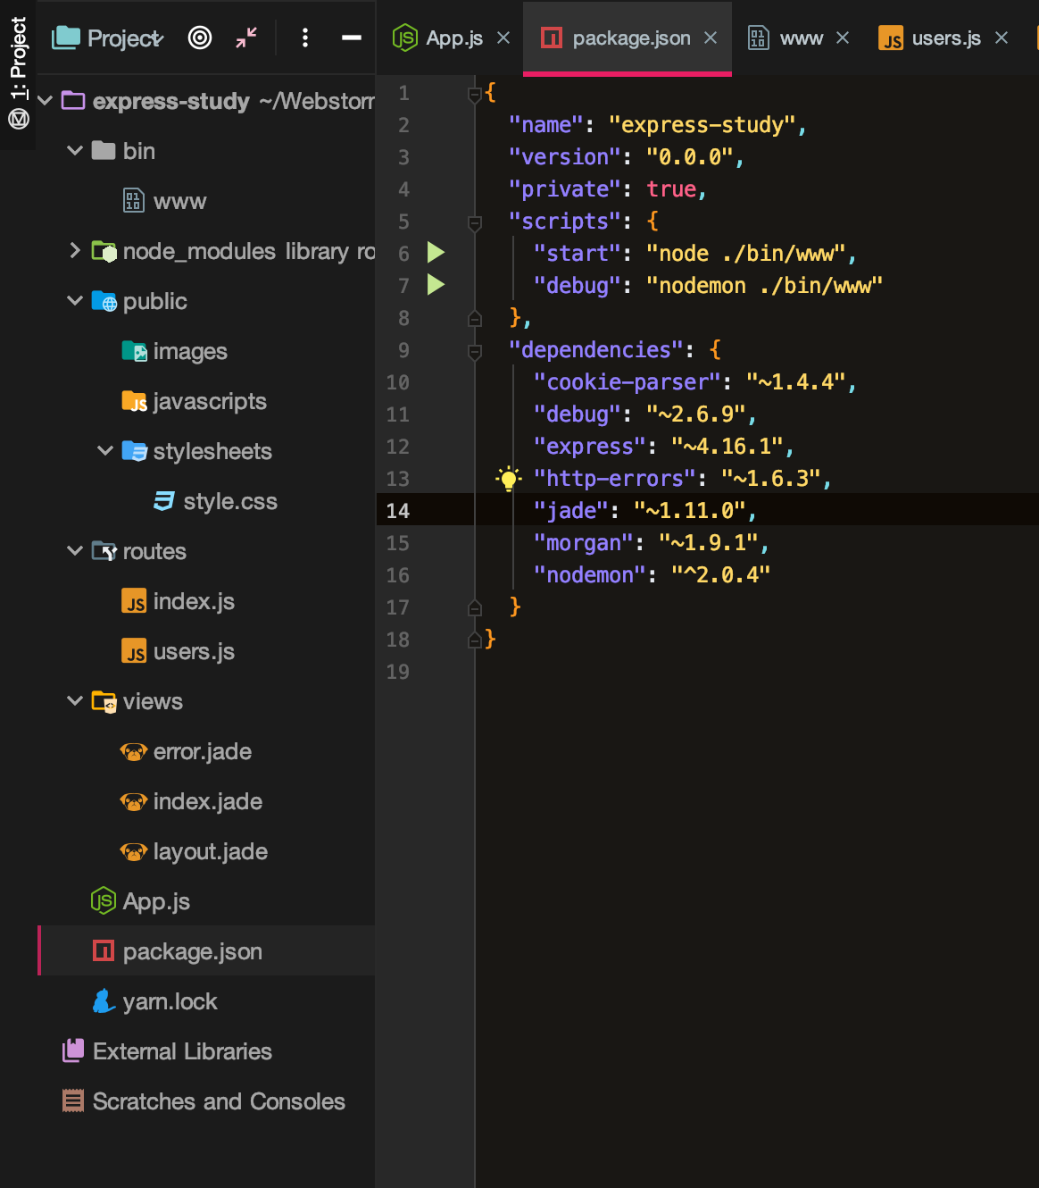The image size is (1039, 1188).
Task: Fold the dependencies block at line 9
Action: point(475,351)
